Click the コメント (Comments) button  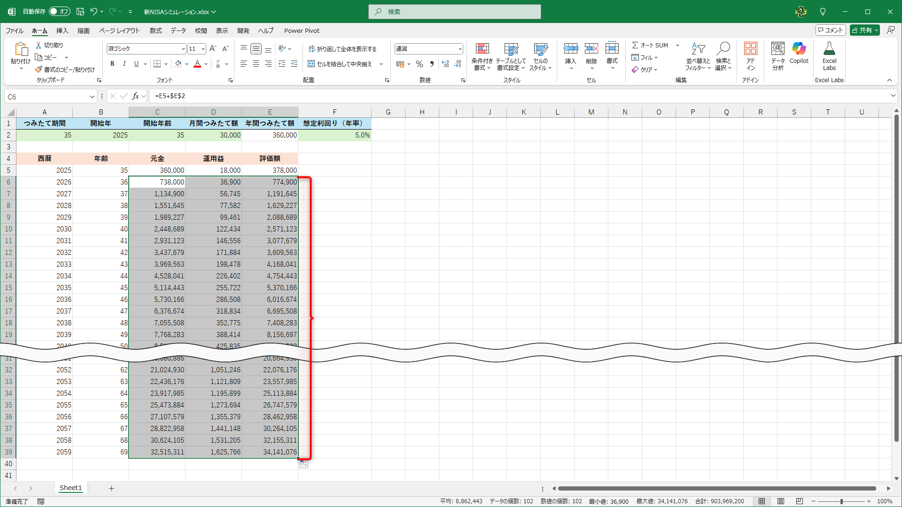pos(831,30)
